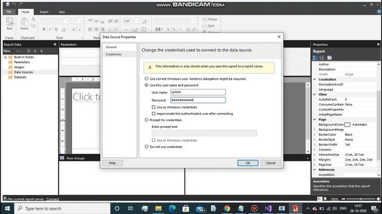This screenshot has height=214, width=382.
Task: Expand the BorderColor property
Action: 315,134
